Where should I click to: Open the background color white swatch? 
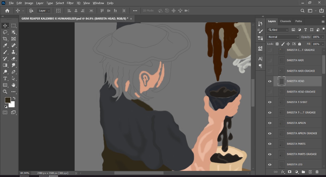click(12, 105)
